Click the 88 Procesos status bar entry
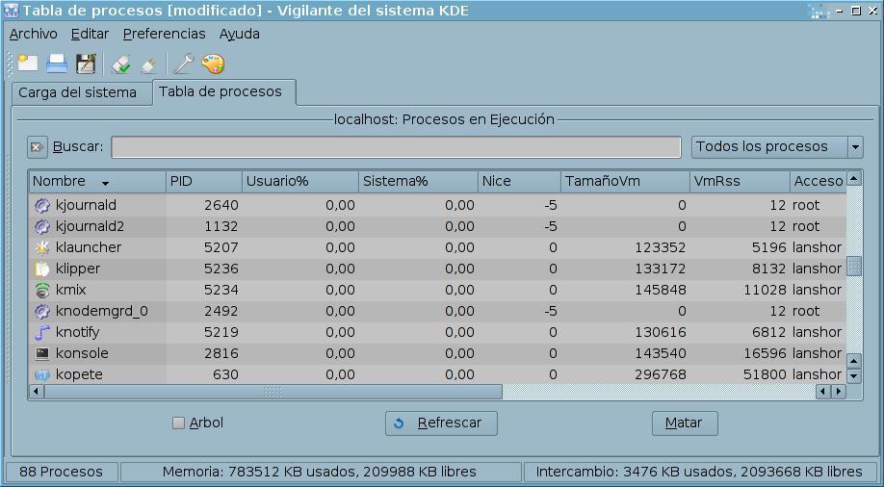 click(x=62, y=472)
